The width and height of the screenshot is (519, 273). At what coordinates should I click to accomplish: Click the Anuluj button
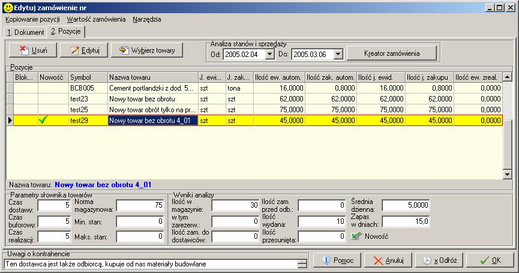[388, 260]
